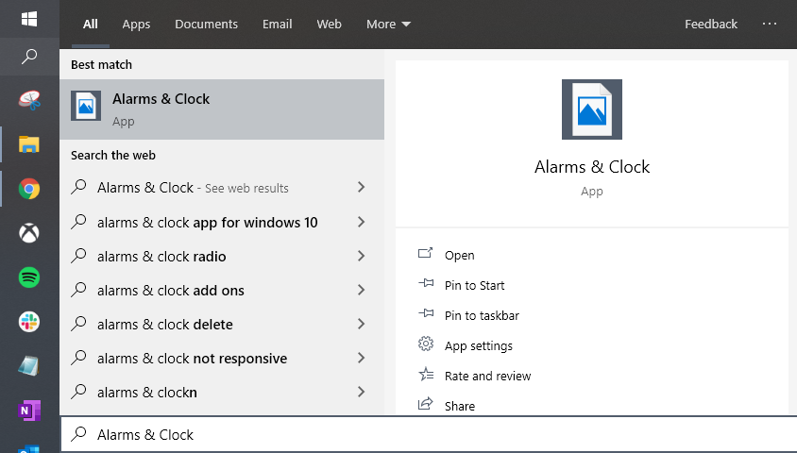This screenshot has width=797, height=453.
Task: Expand 'alarms & clock not responsive' arrow
Action: [x=361, y=358]
